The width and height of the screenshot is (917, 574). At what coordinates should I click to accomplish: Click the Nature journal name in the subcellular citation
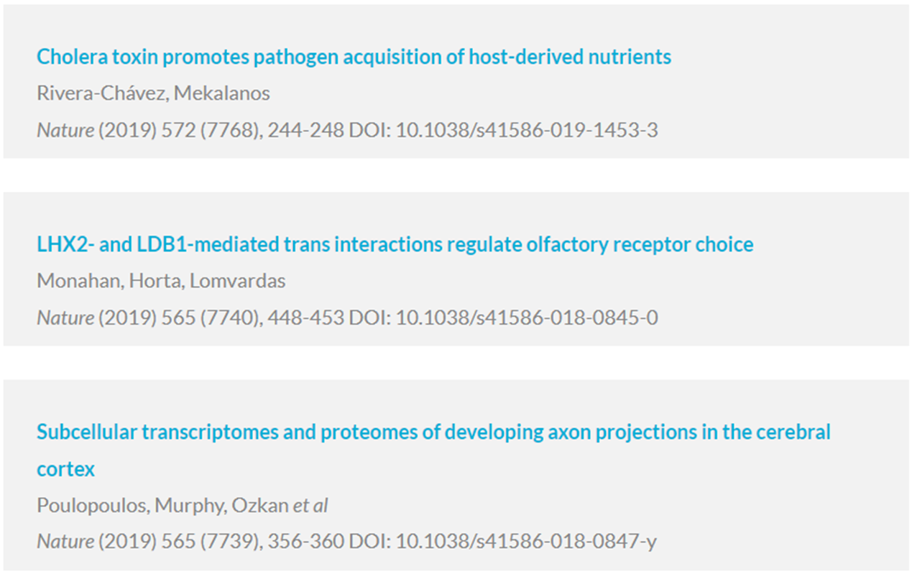tap(65, 542)
